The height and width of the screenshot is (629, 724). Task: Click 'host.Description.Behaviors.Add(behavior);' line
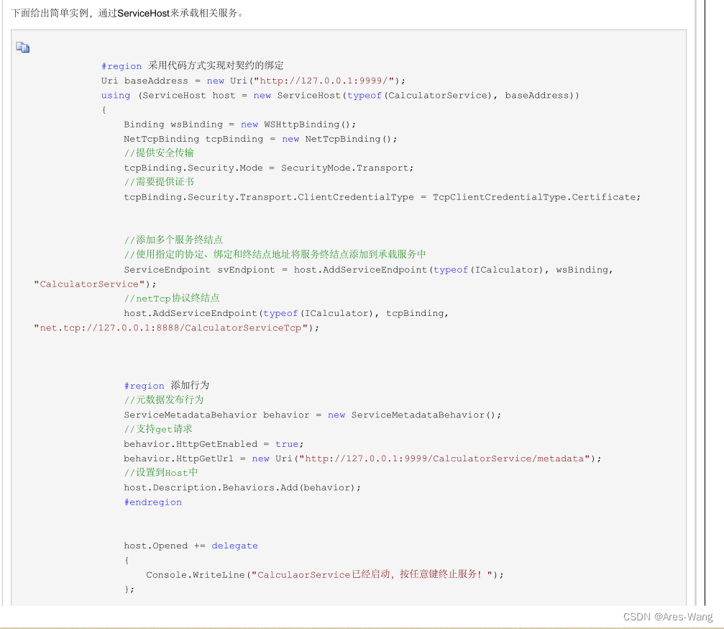click(x=242, y=487)
